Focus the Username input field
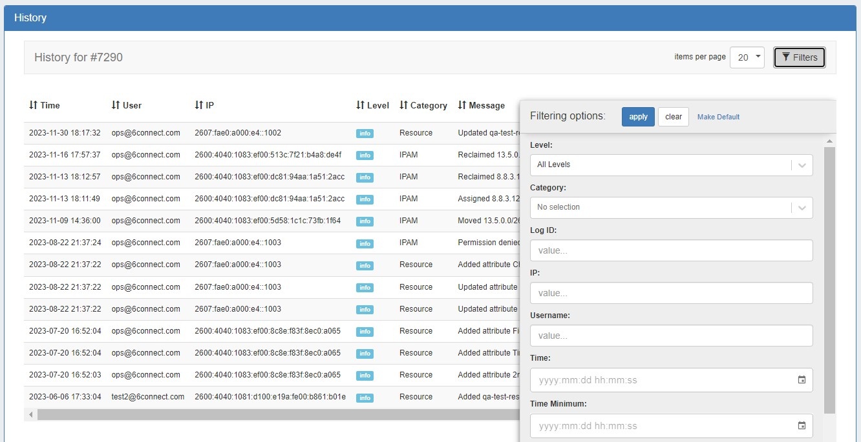The height and width of the screenshot is (442, 861). pos(671,336)
